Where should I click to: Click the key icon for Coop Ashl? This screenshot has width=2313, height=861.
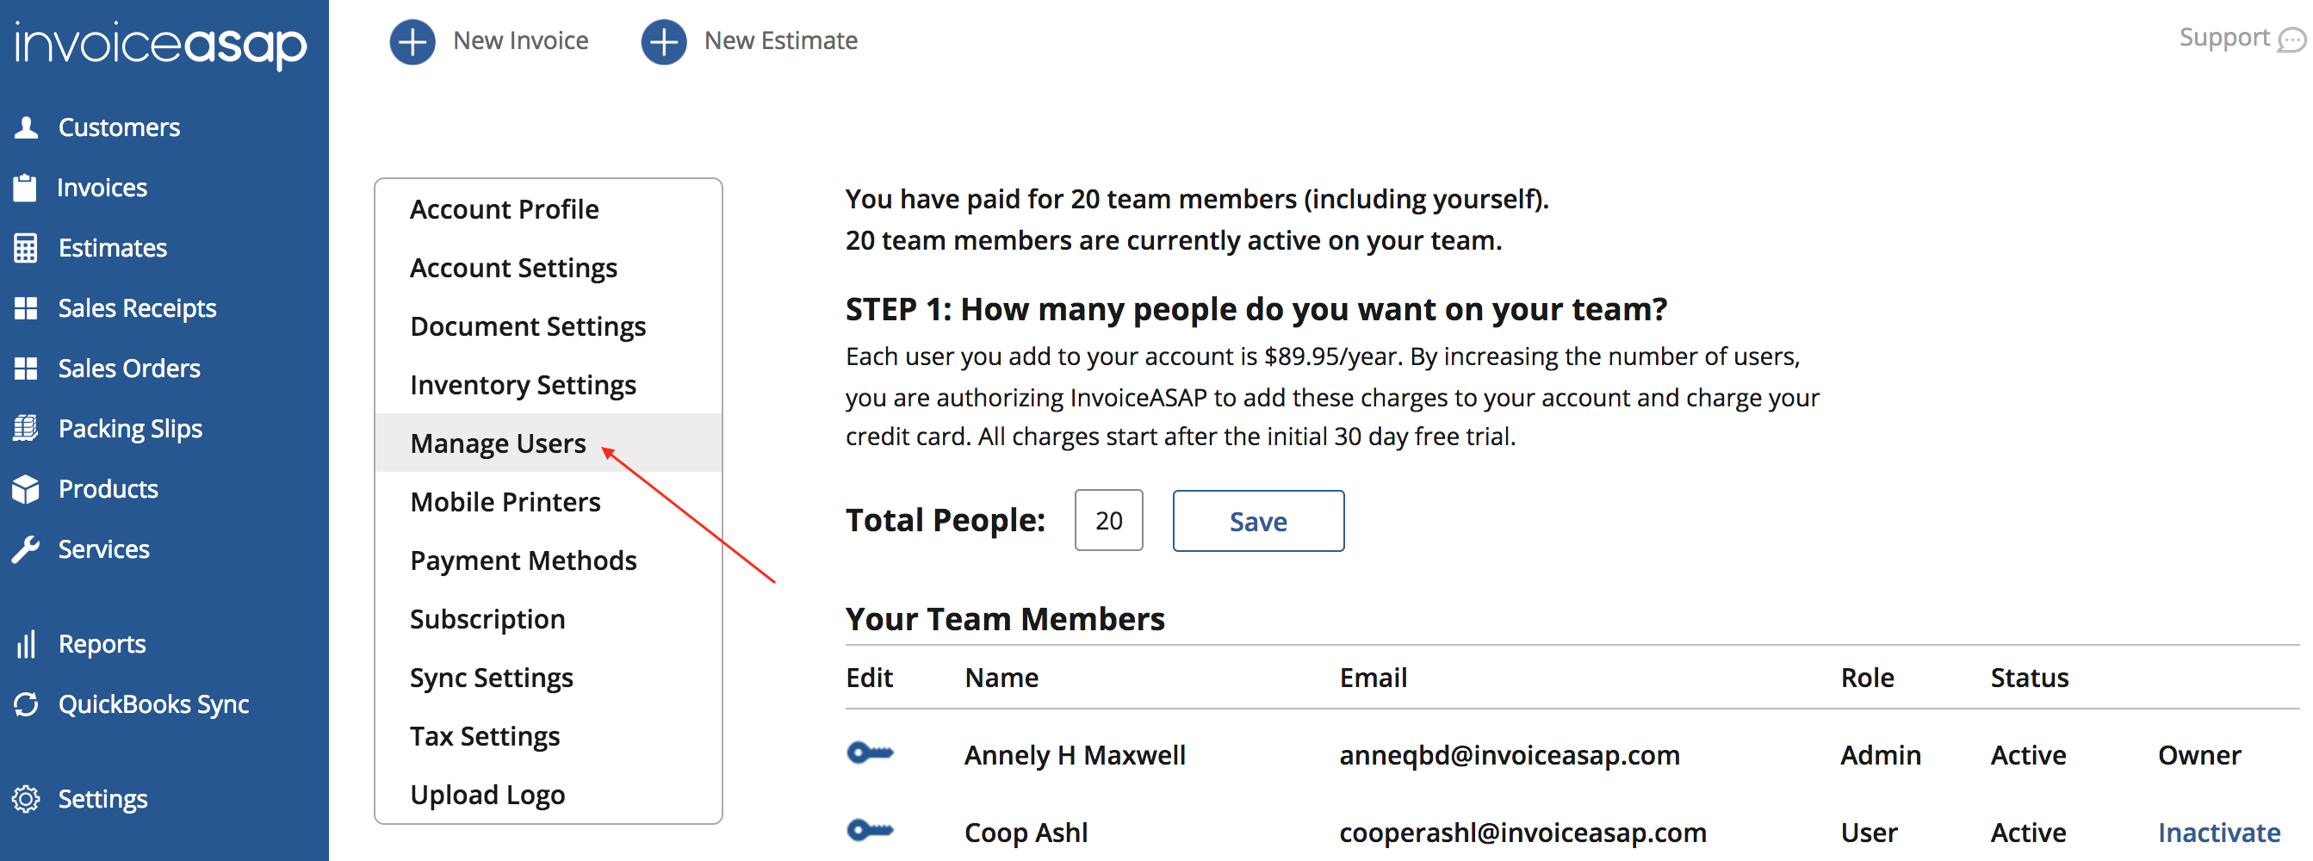[x=869, y=831]
